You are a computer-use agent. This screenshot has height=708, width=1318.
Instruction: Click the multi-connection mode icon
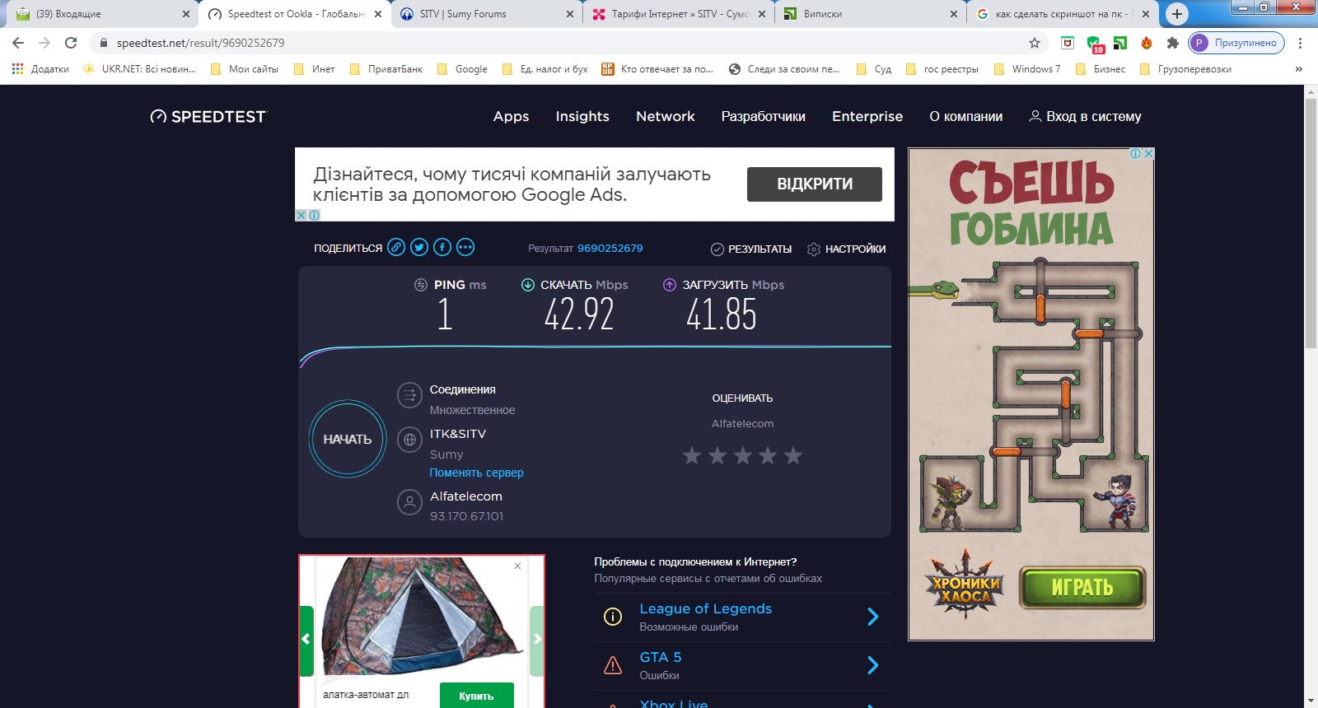pos(409,395)
